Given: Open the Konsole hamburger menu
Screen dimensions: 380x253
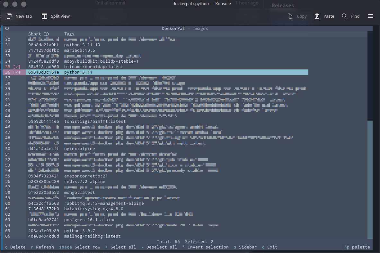Looking at the screenshot, I should [370, 16].
